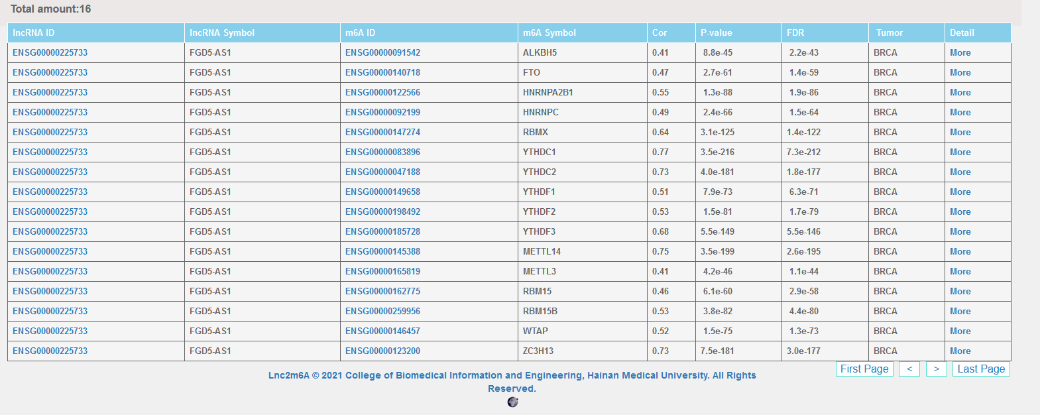The height and width of the screenshot is (415, 1040).
Task: Open More details for HNRNPA2B1 row
Action: [x=960, y=92]
